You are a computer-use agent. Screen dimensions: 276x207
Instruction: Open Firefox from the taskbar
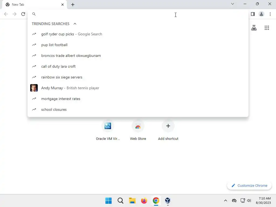pyautogui.click(x=144, y=201)
